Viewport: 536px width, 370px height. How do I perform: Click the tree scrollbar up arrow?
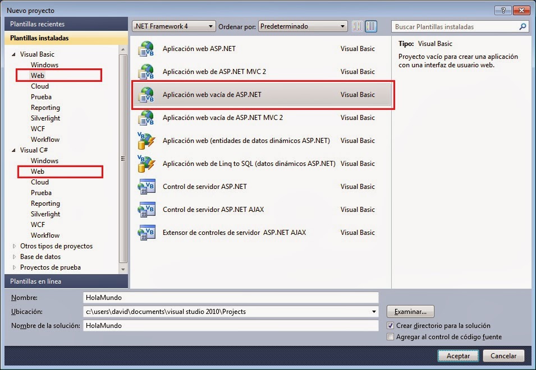(123, 50)
